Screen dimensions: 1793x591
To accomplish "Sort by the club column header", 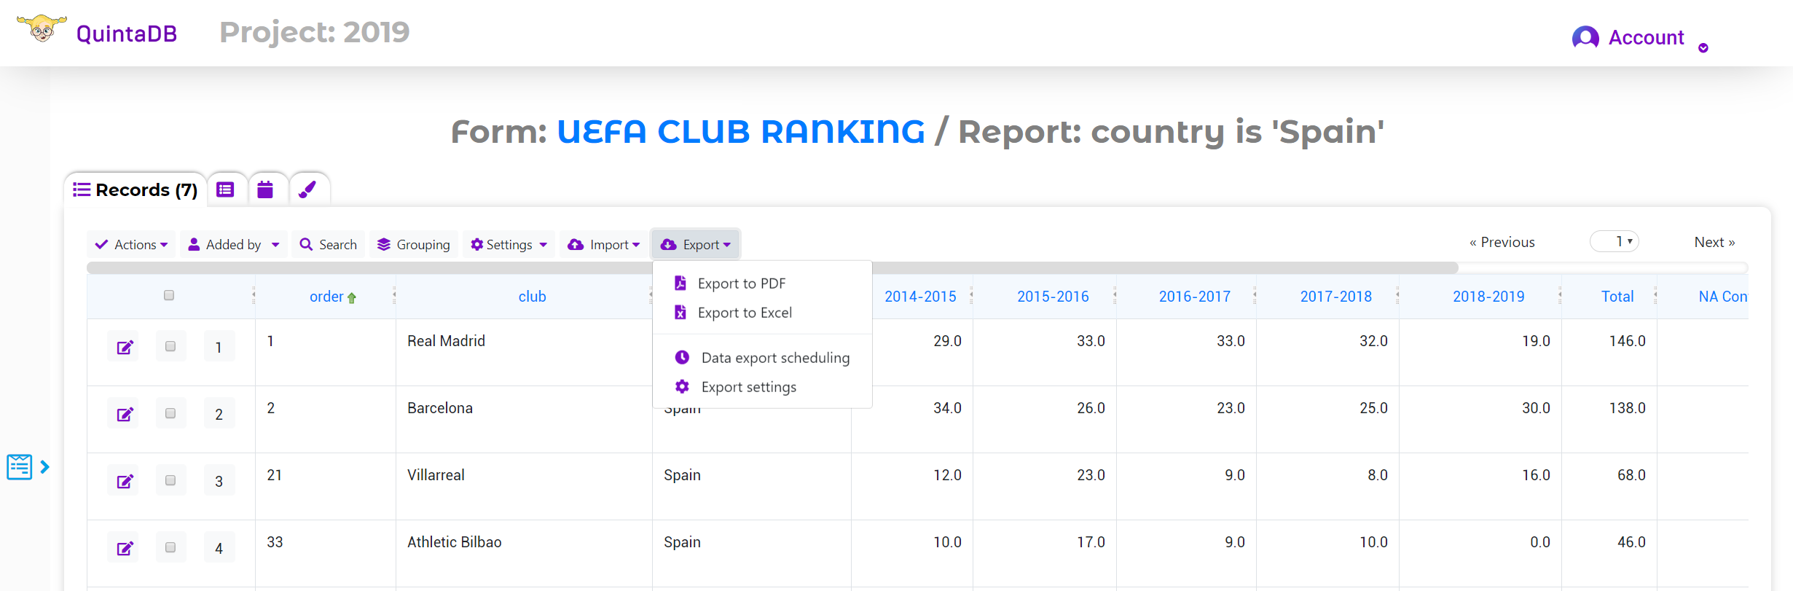I will point(532,297).
